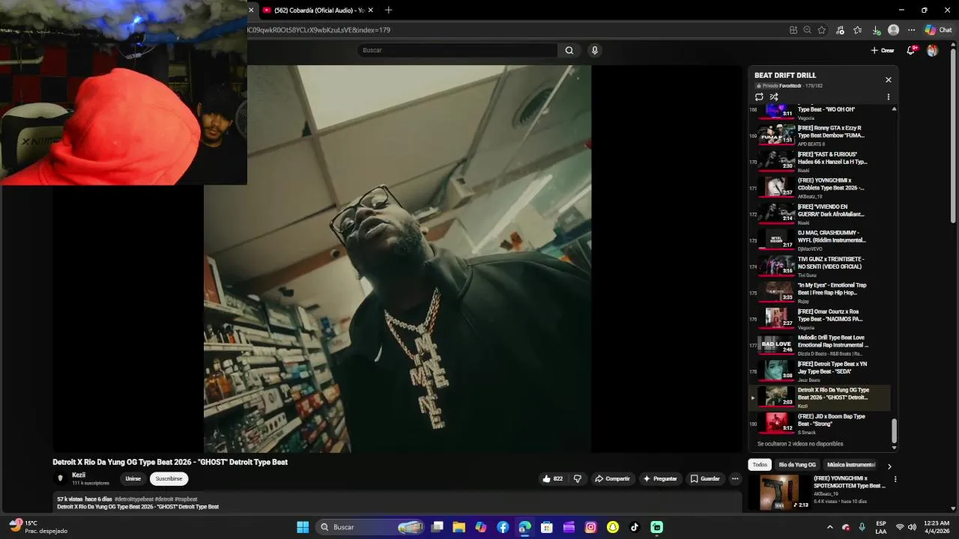The height and width of the screenshot is (539, 959).
Task: Open the browser Downloads icon
Action: tap(876, 30)
